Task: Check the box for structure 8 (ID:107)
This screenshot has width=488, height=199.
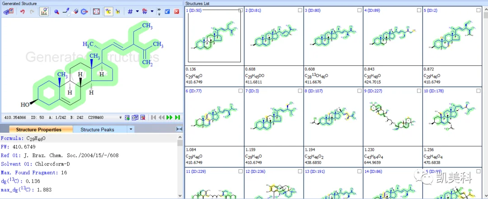Action: [x=360, y=91]
